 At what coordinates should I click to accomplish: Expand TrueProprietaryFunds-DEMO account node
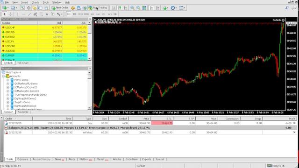click(8, 95)
